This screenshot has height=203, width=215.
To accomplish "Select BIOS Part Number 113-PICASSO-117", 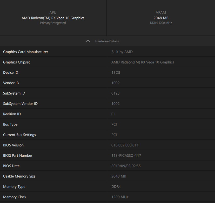I will 126,156.
